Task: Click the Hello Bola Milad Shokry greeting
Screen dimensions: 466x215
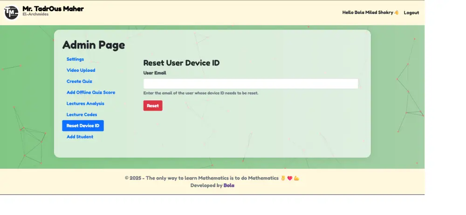Action: [370, 13]
